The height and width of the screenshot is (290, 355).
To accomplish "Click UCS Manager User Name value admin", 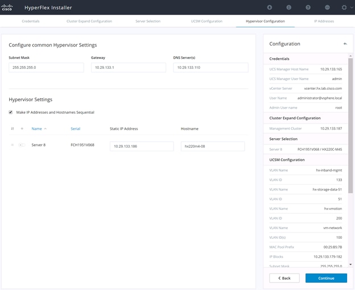I will [x=337, y=78].
